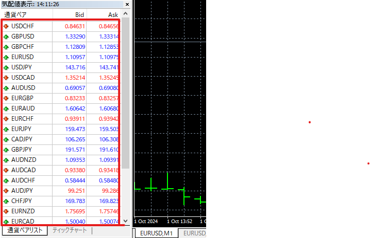
Task: Select the EURGBP symbol name
Action: pyautogui.click(x=23, y=98)
